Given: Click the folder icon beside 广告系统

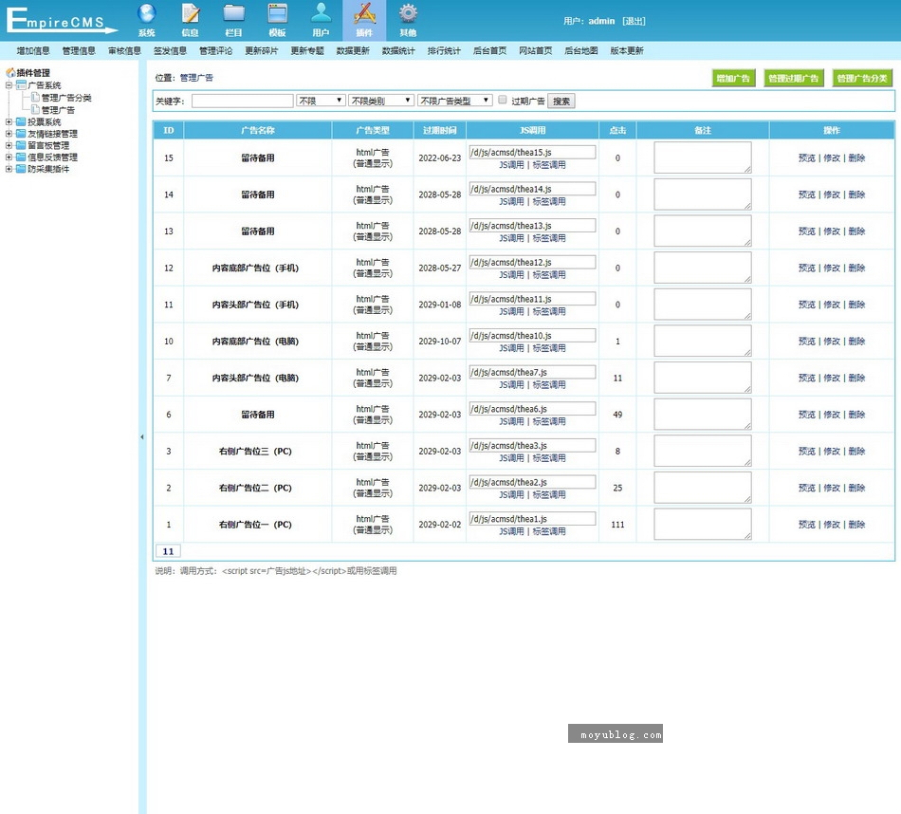Looking at the screenshot, I should point(21,85).
